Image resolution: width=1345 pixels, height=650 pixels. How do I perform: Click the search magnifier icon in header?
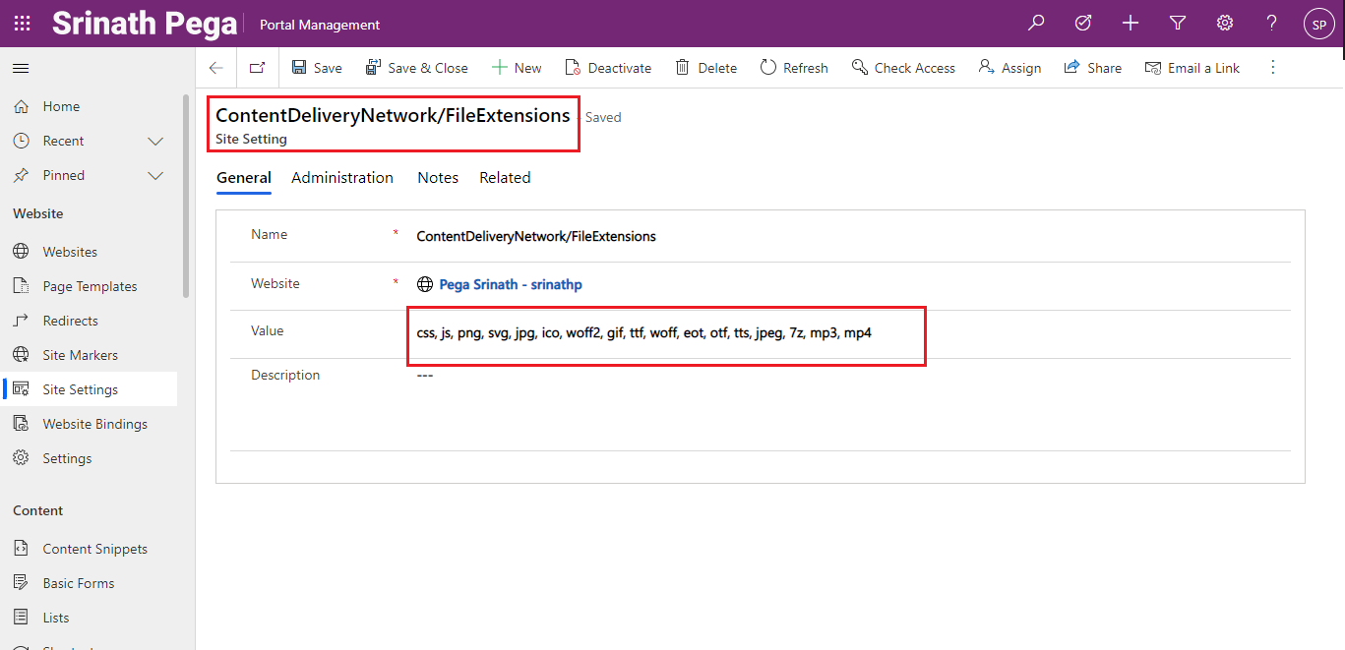(1036, 24)
